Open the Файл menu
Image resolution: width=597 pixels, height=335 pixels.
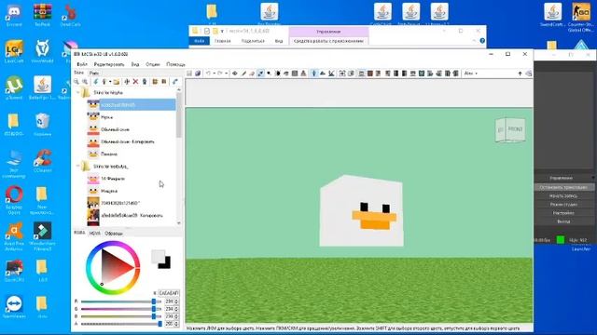(x=82, y=64)
